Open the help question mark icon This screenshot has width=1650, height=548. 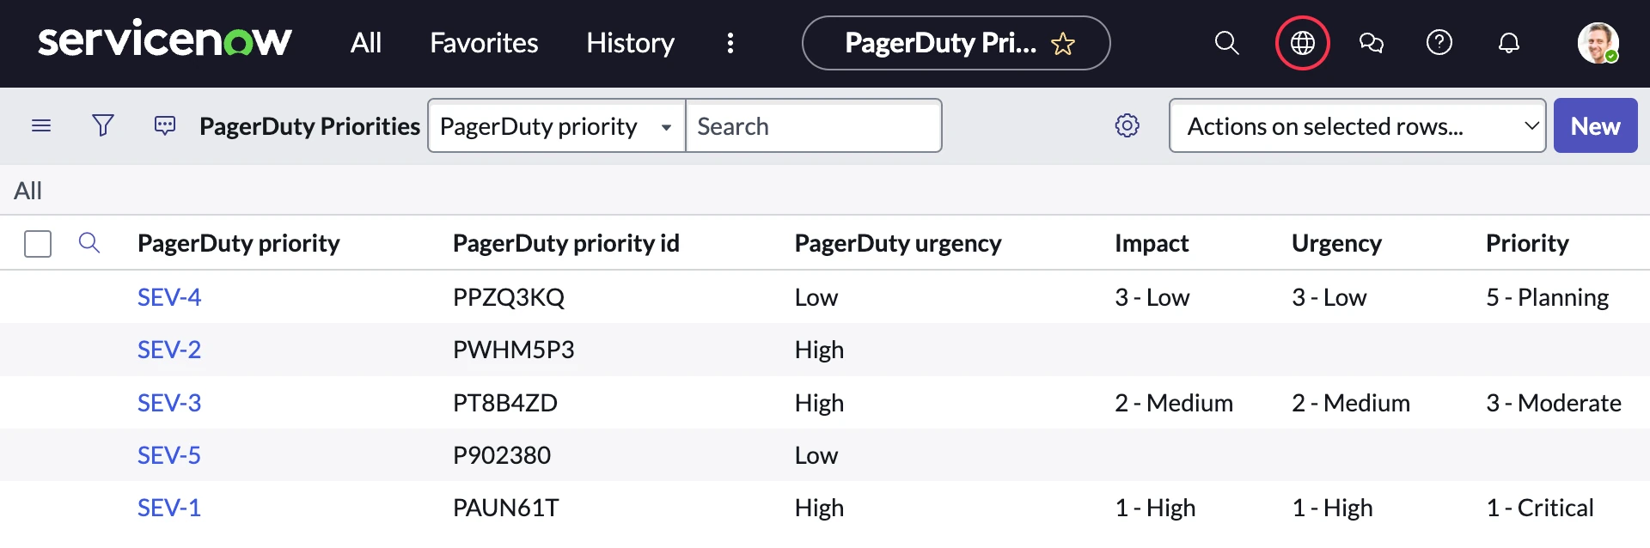click(1439, 42)
